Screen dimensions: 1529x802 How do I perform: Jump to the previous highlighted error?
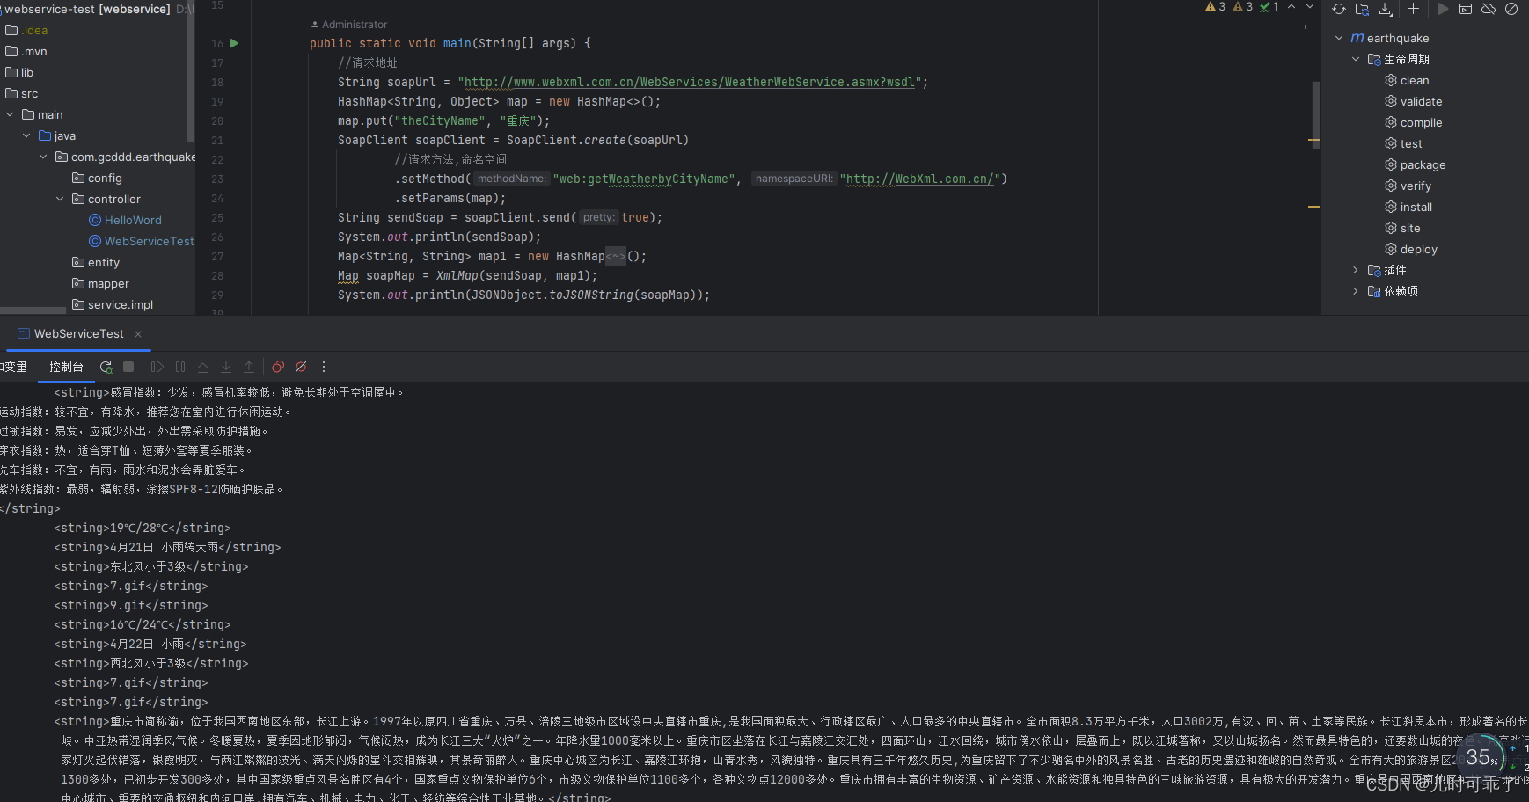(x=1291, y=6)
